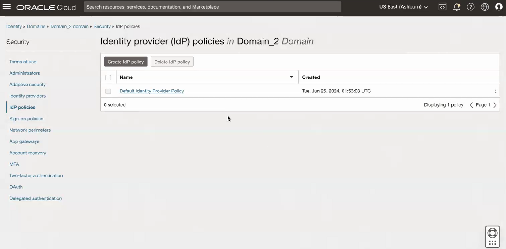Open Account recovery in sidebar
The image size is (506, 249).
tap(28, 153)
